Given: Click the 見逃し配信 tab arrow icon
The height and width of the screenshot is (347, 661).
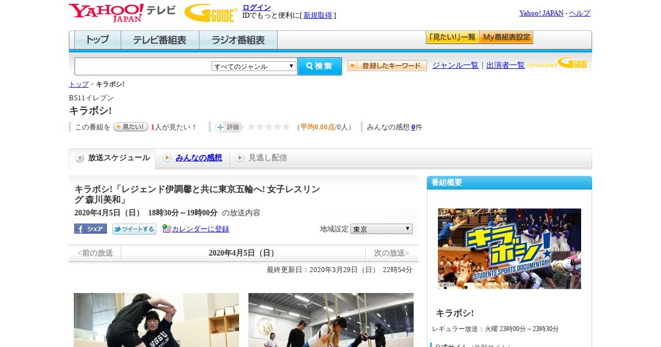Looking at the screenshot, I should pos(240,158).
